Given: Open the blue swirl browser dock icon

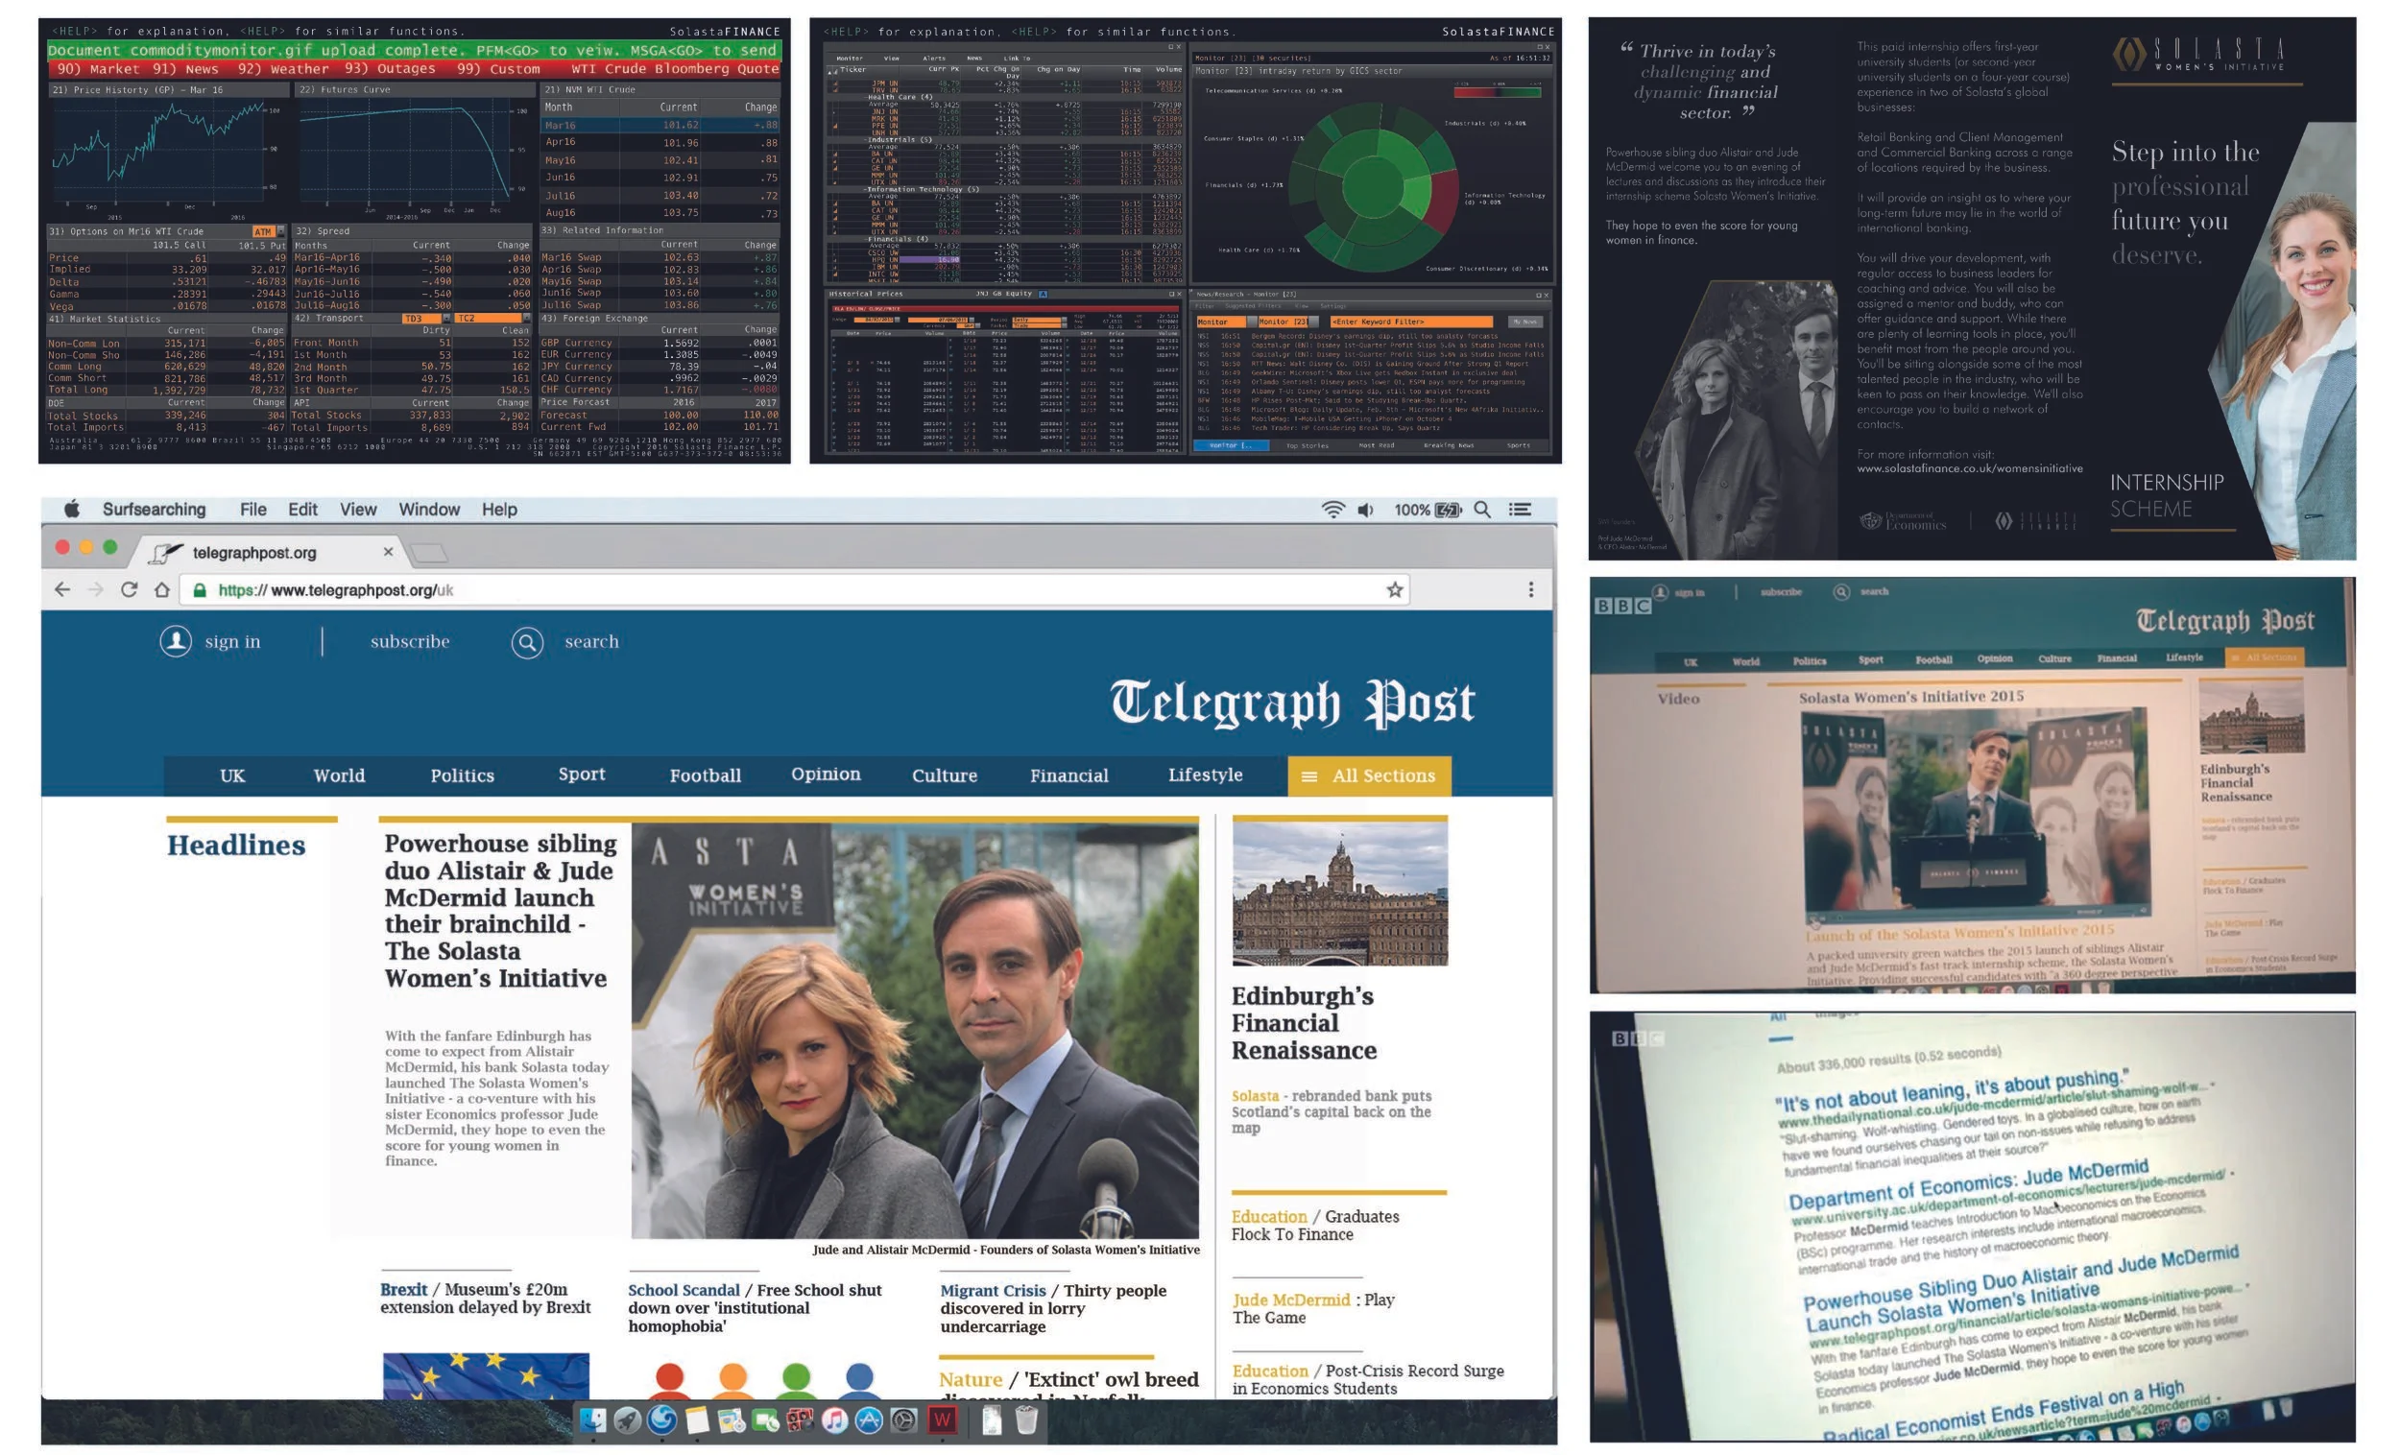Looking at the screenshot, I should pyautogui.click(x=662, y=1419).
